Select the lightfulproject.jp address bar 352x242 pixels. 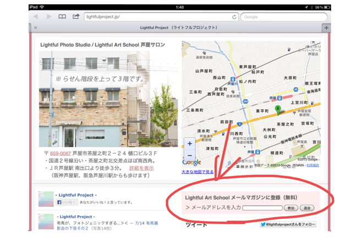(x=161, y=17)
